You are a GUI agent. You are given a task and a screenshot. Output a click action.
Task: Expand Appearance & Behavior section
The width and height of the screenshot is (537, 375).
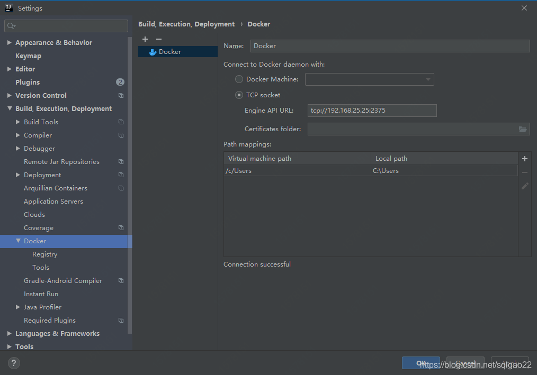coord(9,42)
